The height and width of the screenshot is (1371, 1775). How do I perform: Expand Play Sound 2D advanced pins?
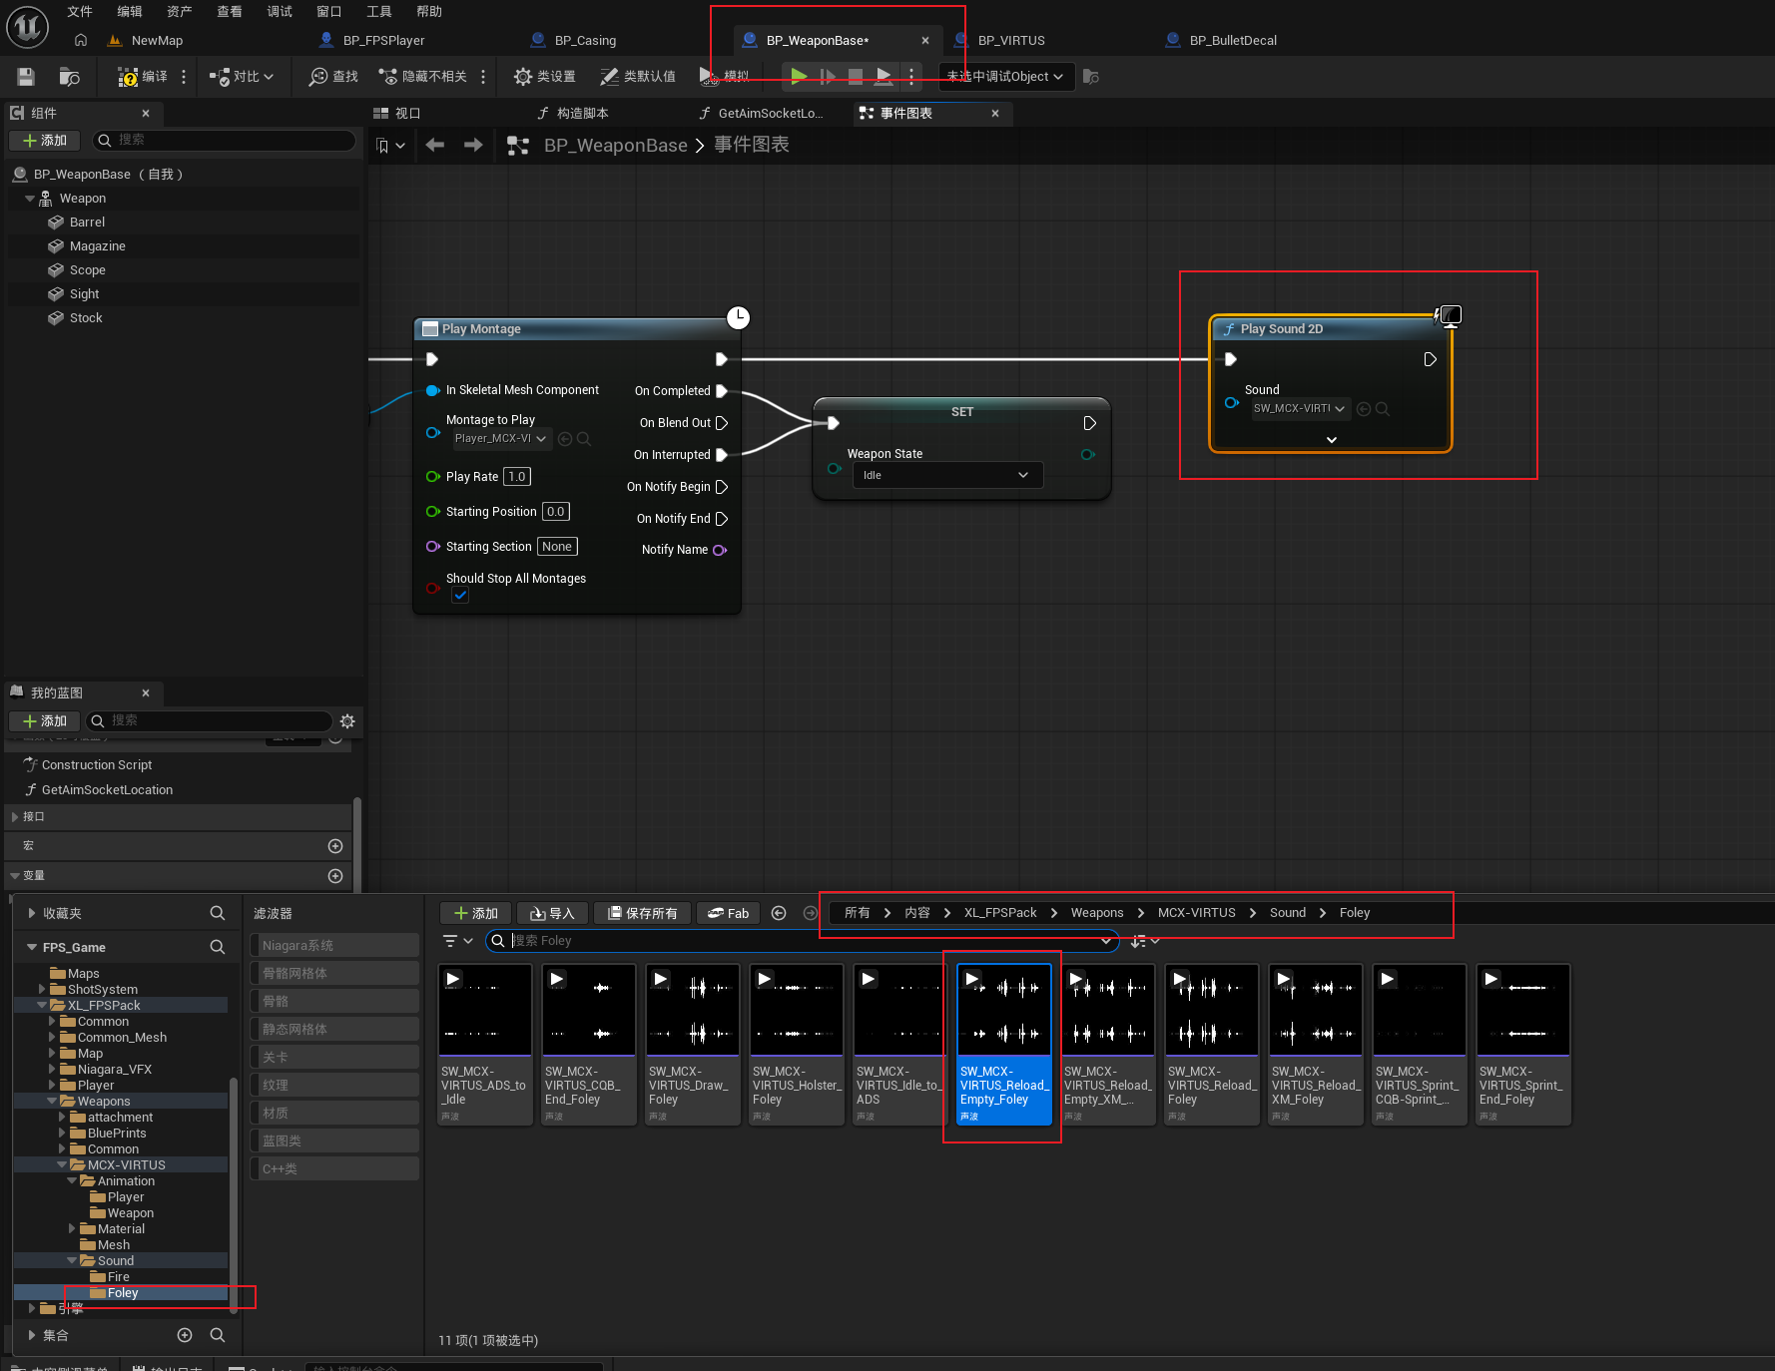[1331, 440]
